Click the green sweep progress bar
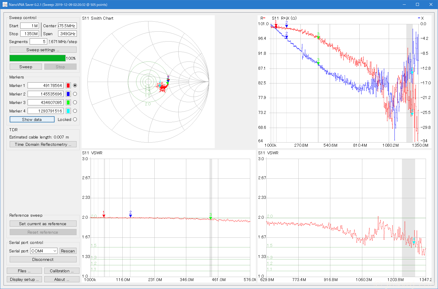 [x=38, y=58]
